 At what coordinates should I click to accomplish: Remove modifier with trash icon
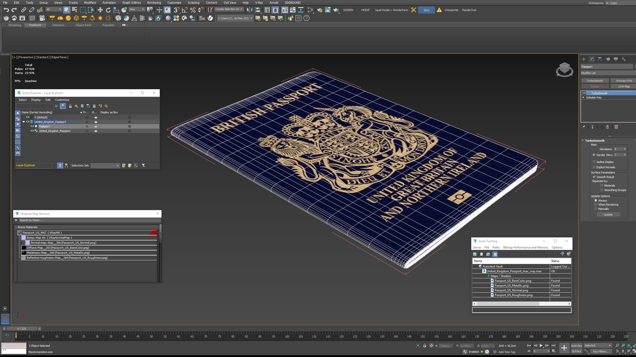point(607,127)
